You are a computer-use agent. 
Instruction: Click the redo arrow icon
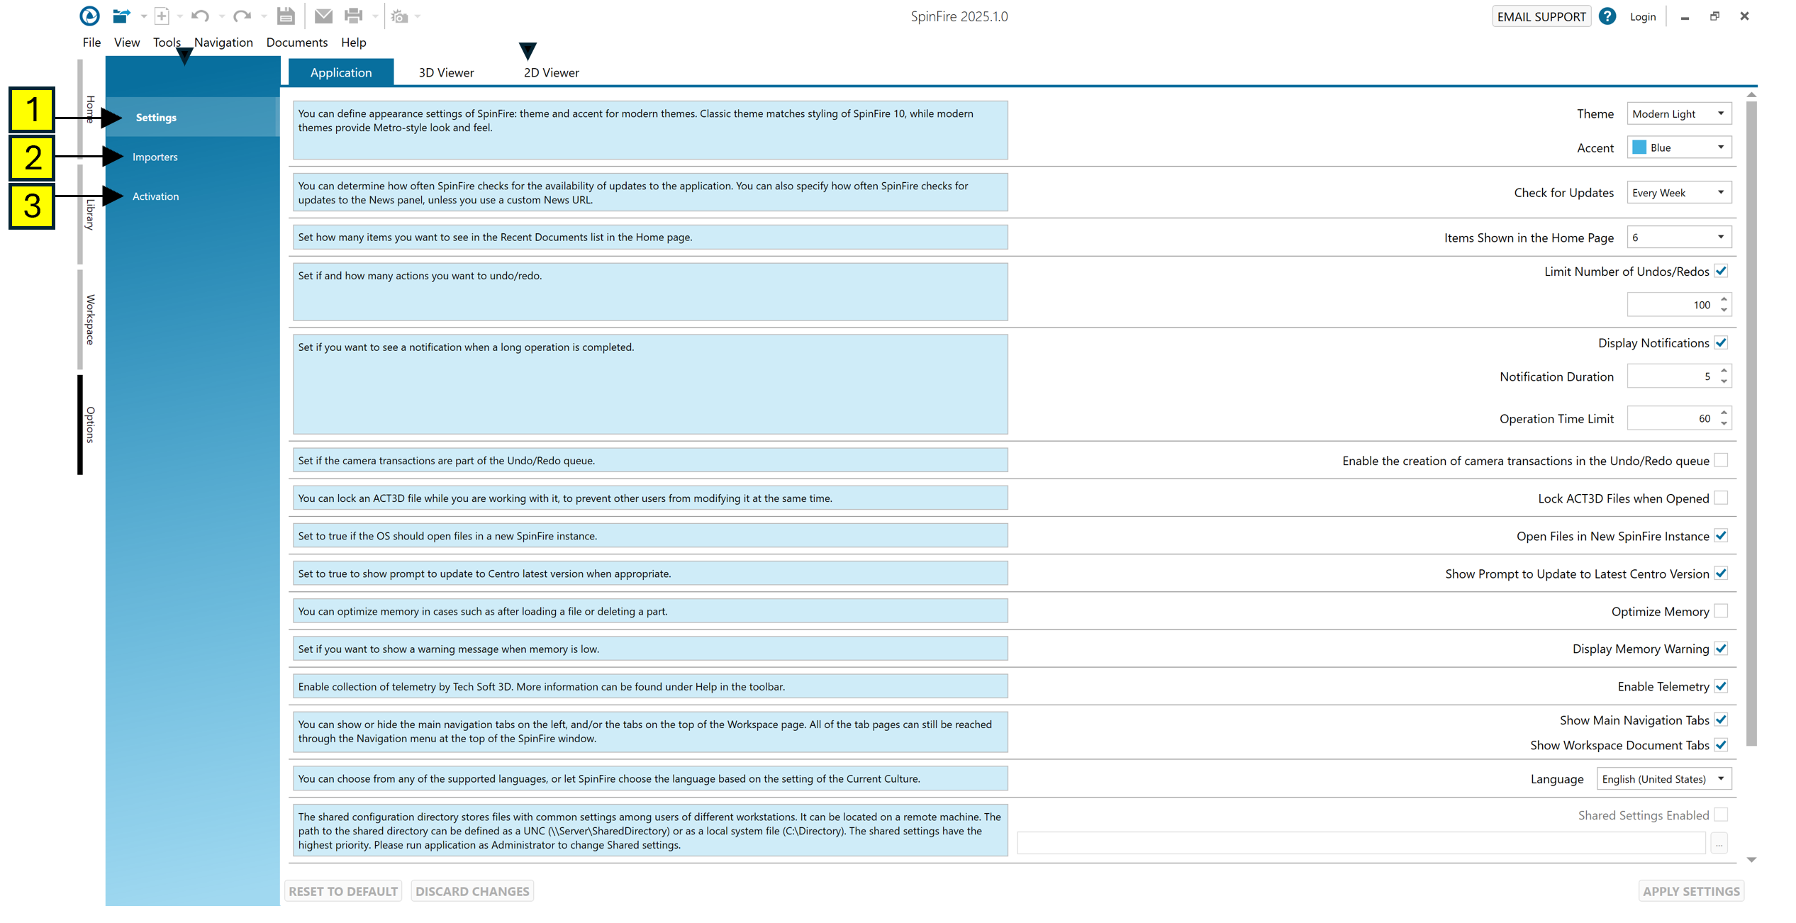tap(242, 16)
